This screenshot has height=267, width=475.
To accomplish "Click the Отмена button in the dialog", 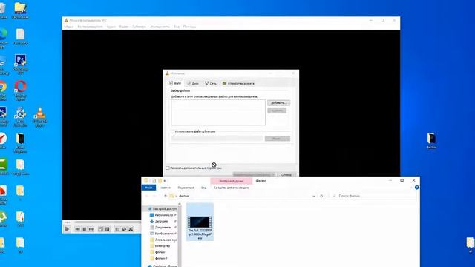I will point(286,175).
